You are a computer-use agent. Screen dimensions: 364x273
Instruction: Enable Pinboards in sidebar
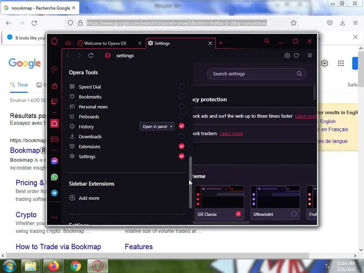(182, 116)
